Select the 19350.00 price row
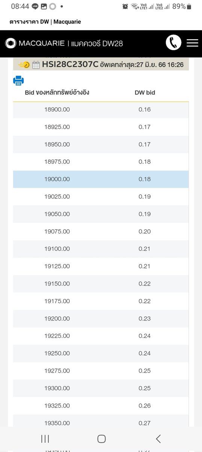The width and height of the screenshot is (202, 452). [101, 423]
